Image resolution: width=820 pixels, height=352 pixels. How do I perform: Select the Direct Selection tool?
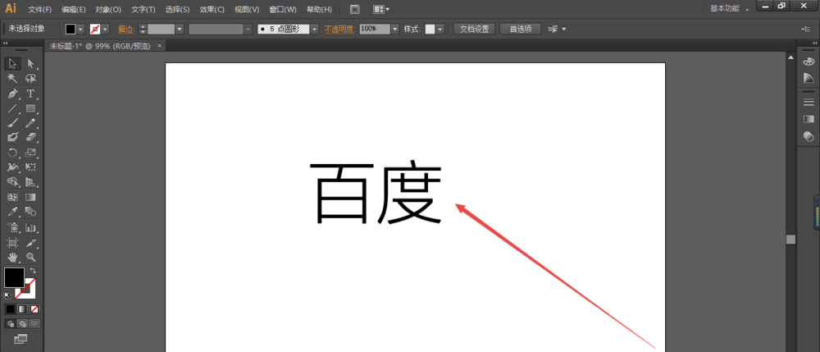(30, 64)
